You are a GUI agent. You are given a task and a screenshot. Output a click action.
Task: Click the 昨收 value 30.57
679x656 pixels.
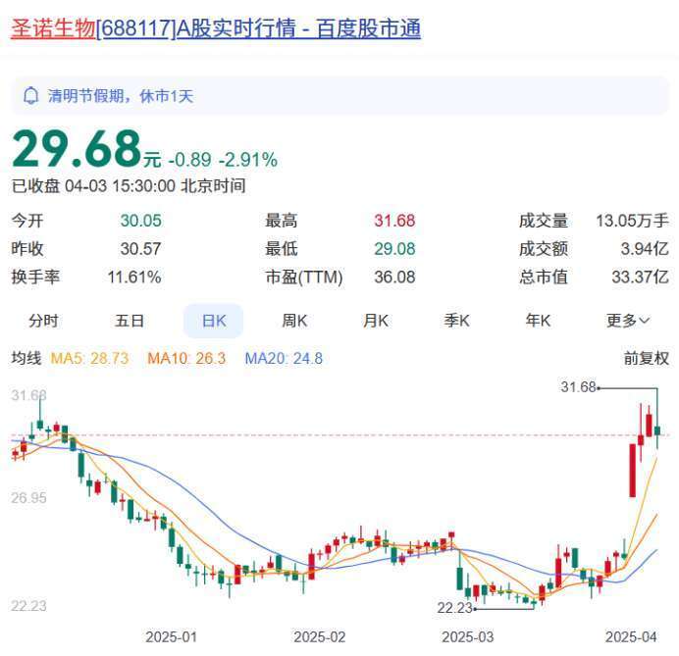tap(140, 249)
